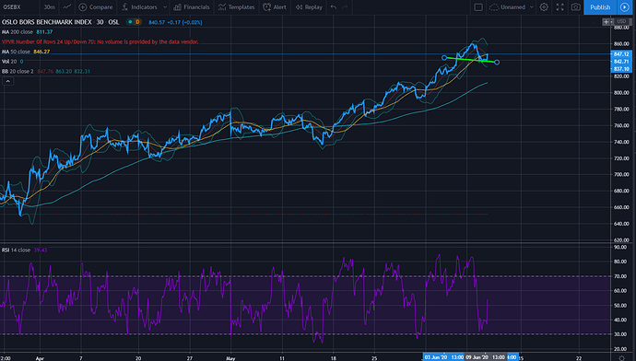The image size is (636, 361).
Task: Click the 837.10 price label
Action: 621,69
